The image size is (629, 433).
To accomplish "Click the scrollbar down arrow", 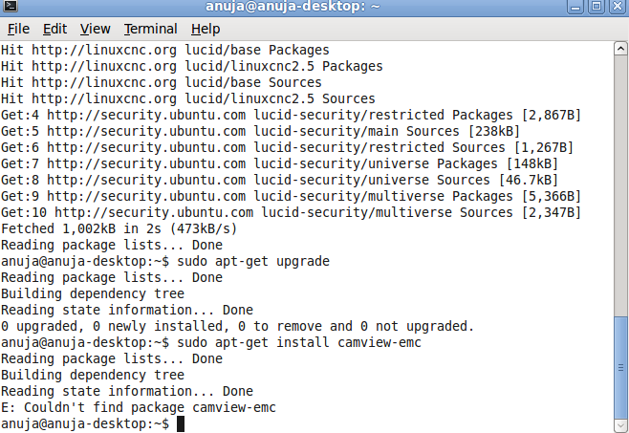I will tap(620, 425).
